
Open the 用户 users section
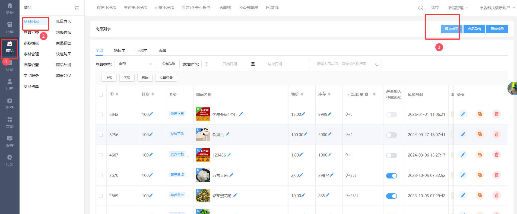click(9, 85)
